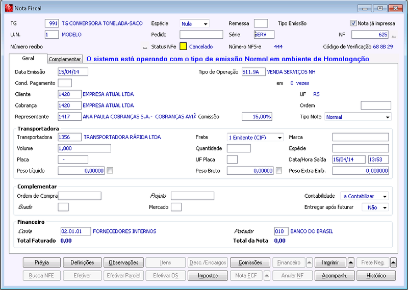Click the BANCO DO BRASIL text
This screenshot has width=408, height=290.
(312, 231)
